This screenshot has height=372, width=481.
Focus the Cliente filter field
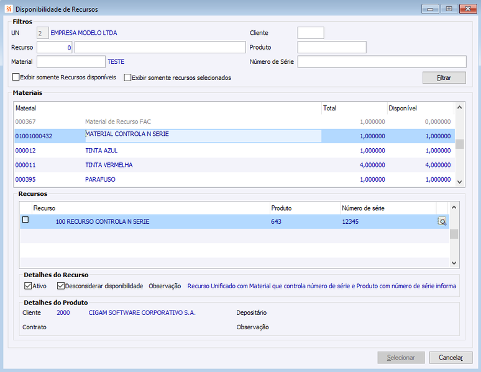click(x=311, y=33)
